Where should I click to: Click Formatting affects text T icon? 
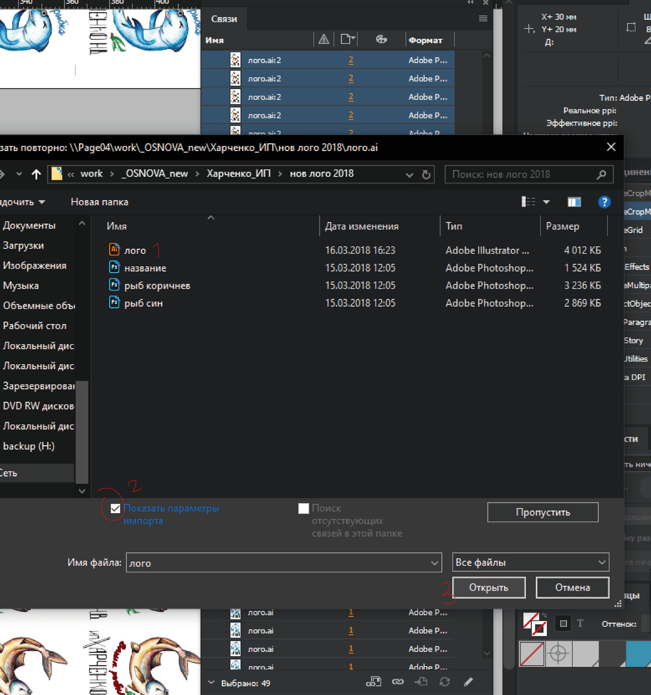point(580,624)
